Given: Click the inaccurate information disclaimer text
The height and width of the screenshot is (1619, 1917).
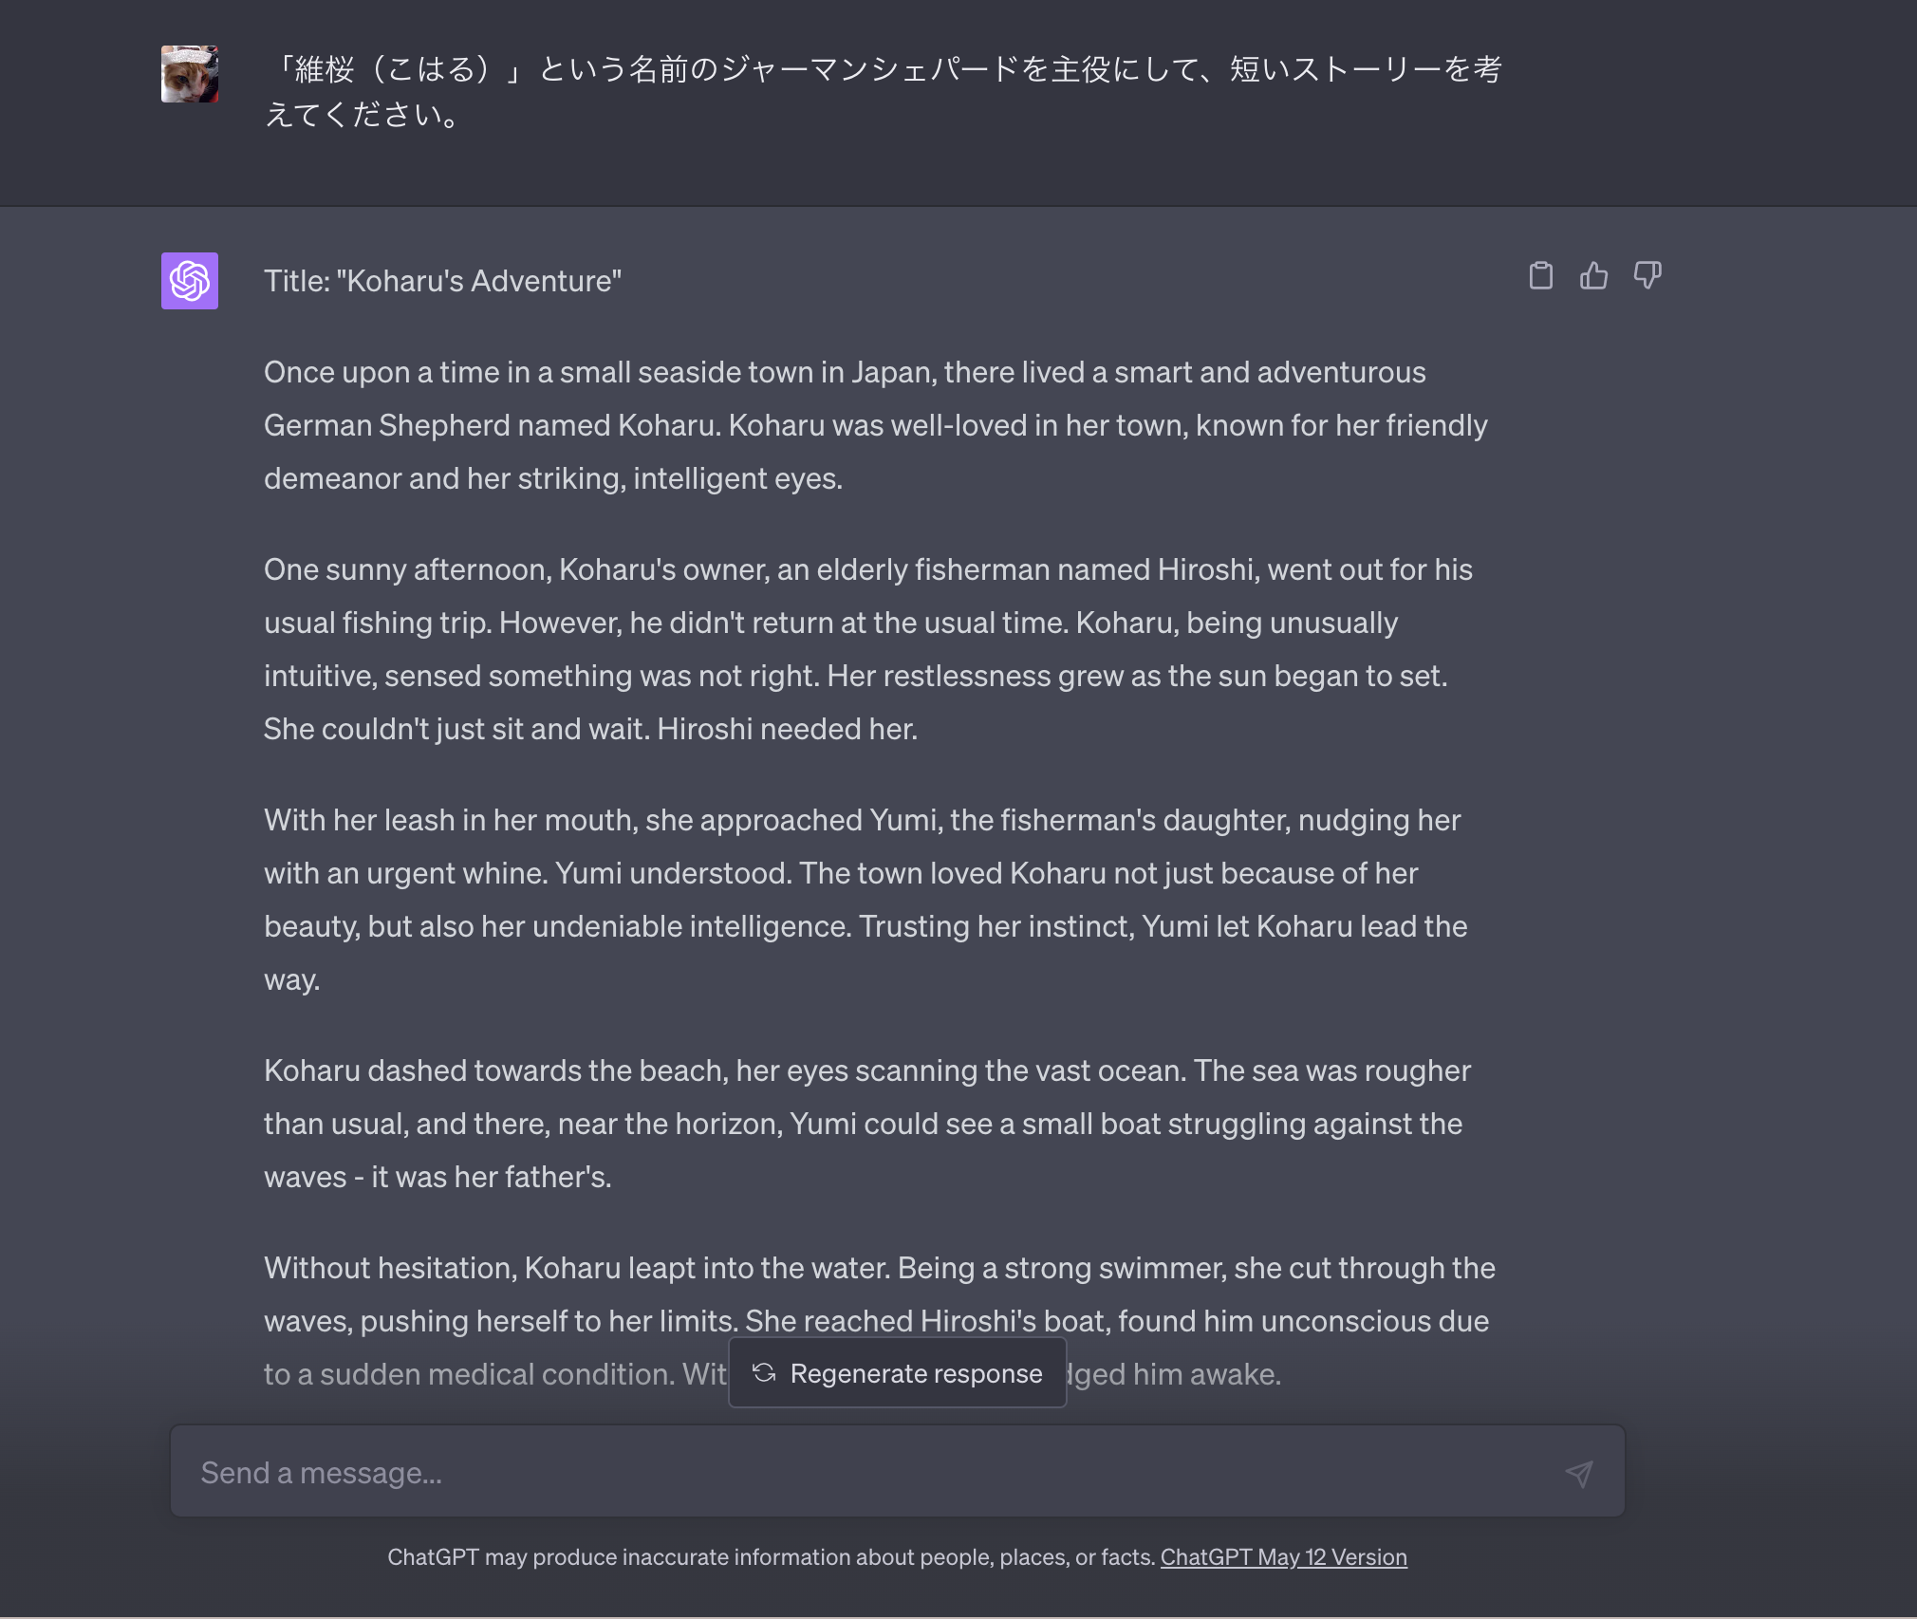Looking at the screenshot, I should tap(771, 1557).
